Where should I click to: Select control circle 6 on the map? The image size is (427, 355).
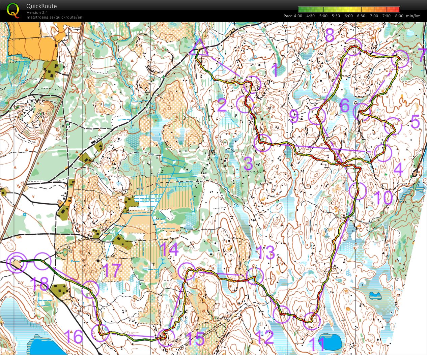(362, 112)
